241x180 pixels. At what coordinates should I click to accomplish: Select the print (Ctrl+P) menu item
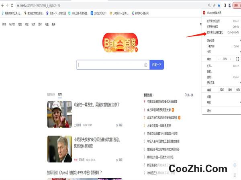221,66
